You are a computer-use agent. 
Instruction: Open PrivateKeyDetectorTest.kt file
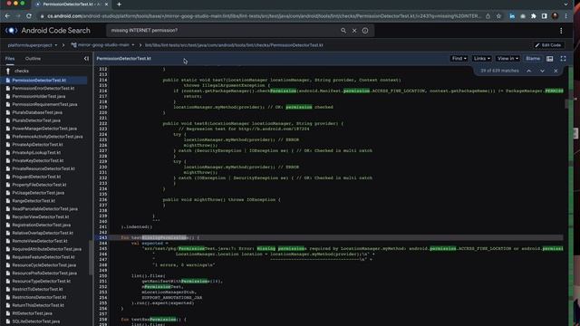[x=38, y=161]
